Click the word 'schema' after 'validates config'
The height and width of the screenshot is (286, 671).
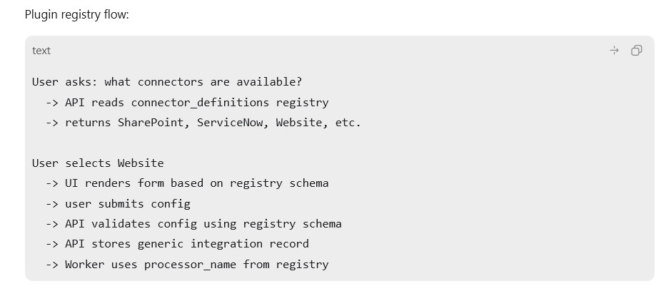322,224
